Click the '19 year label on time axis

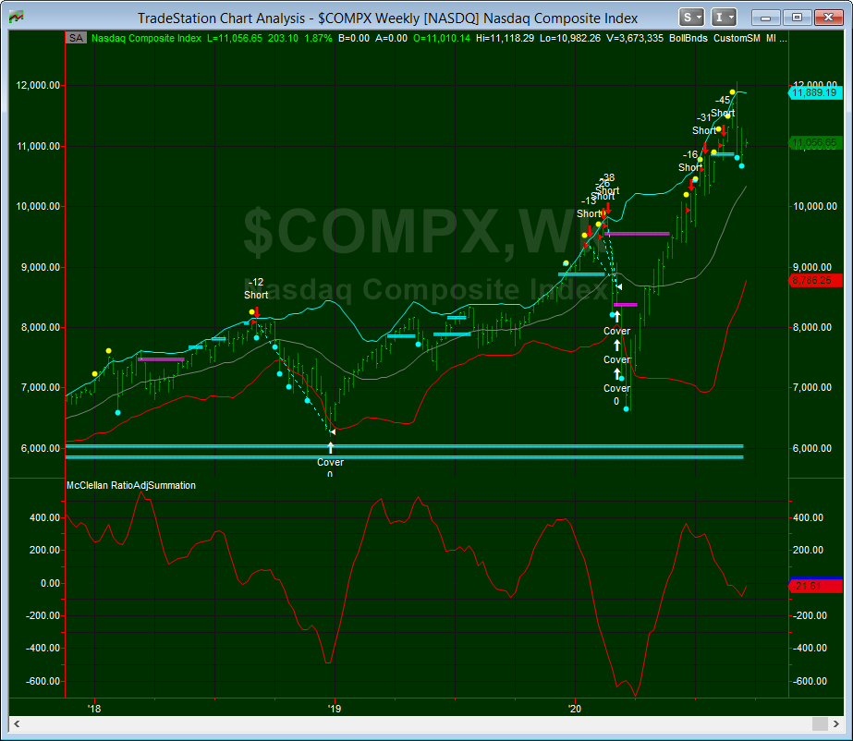[x=334, y=709]
